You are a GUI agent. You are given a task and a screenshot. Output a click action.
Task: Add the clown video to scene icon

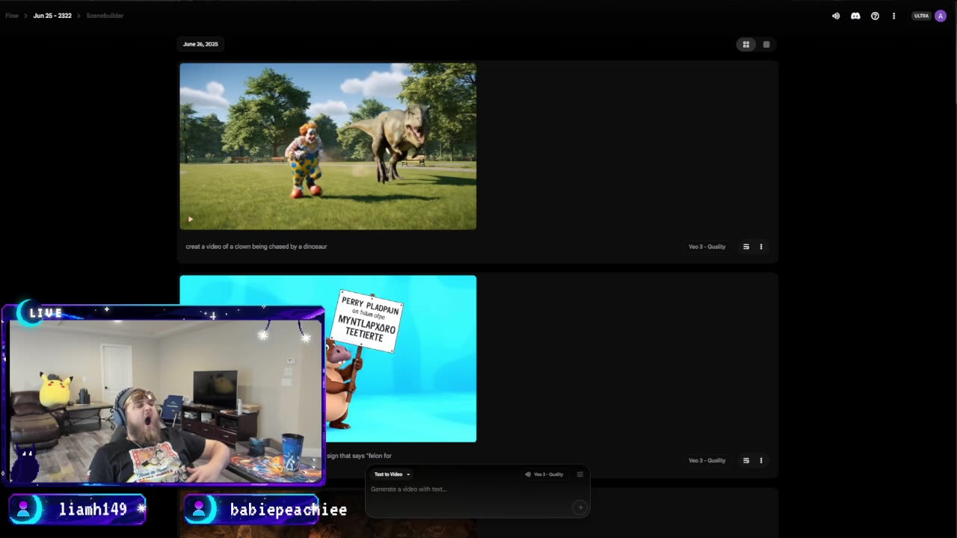pos(745,247)
